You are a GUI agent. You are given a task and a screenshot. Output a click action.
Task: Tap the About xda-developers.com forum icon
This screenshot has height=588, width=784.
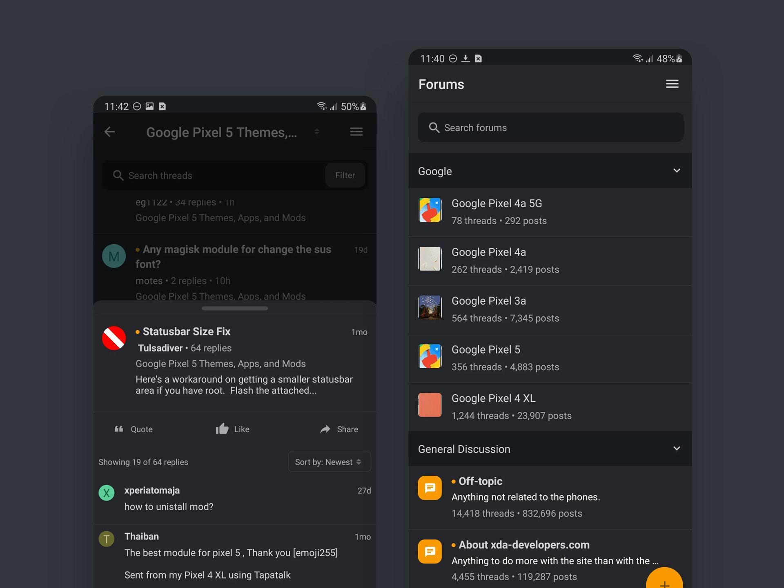click(430, 551)
